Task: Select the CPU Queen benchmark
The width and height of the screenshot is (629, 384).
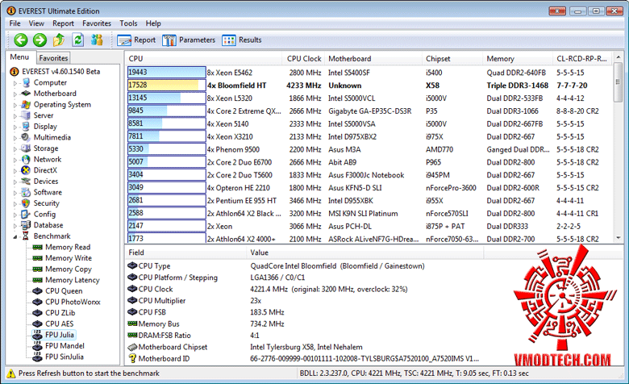Action: pyautogui.click(x=64, y=291)
